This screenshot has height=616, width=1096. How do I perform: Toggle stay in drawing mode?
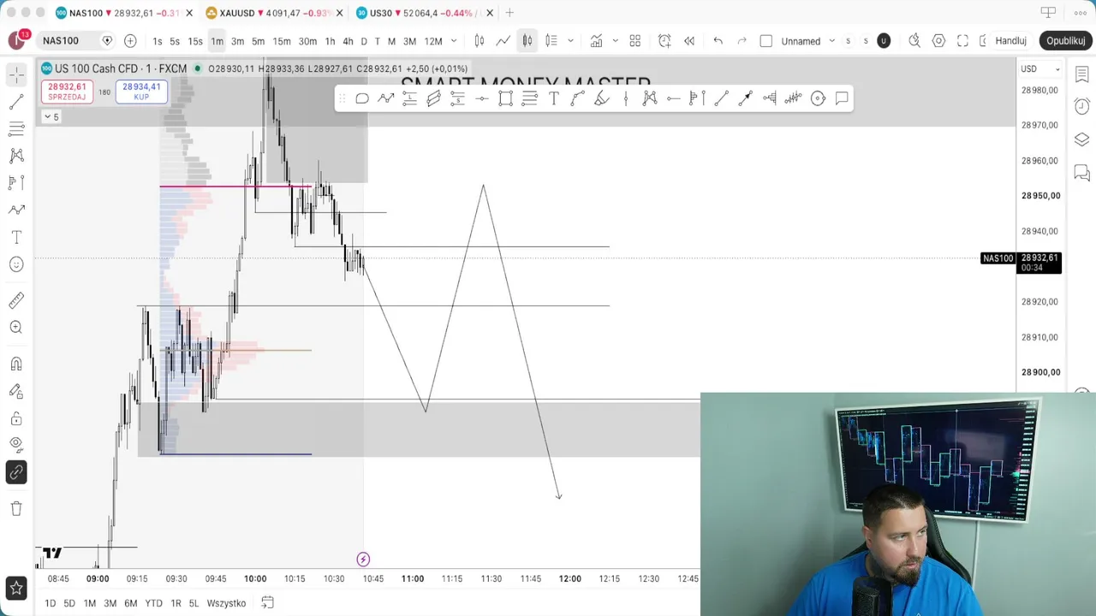pos(16,391)
